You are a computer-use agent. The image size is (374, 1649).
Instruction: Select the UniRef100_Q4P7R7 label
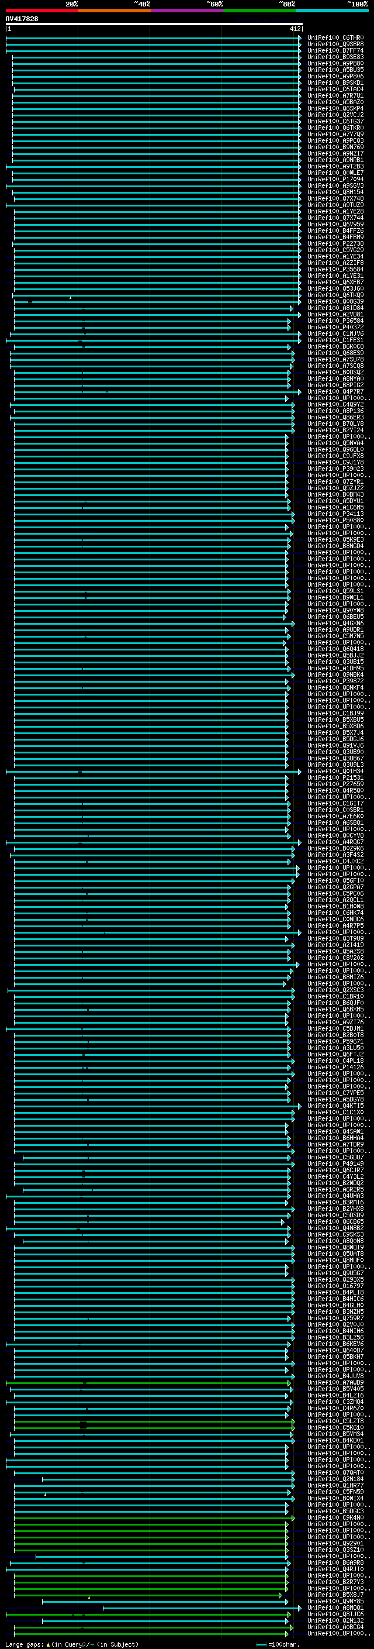335,392
